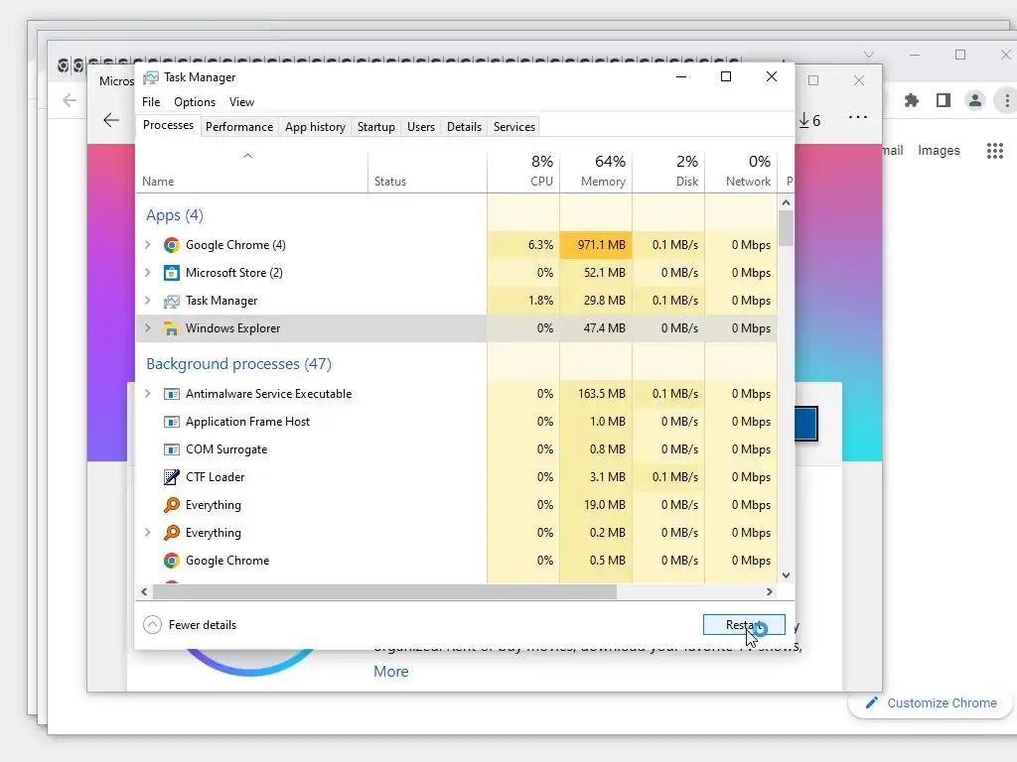This screenshot has height=762, width=1017.
Task: Collapse view with Fewer details
Action: coord(190,625)
